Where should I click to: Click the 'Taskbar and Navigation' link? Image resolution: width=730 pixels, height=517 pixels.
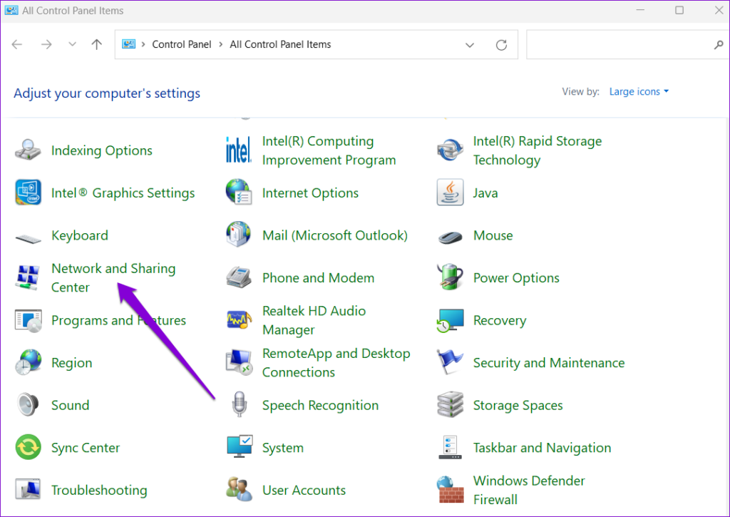tap(542, 448)
